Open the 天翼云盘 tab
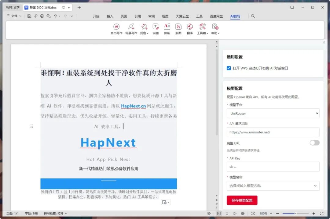The width and height of the screenshot is (330, 219). click(x=182, y=16)
